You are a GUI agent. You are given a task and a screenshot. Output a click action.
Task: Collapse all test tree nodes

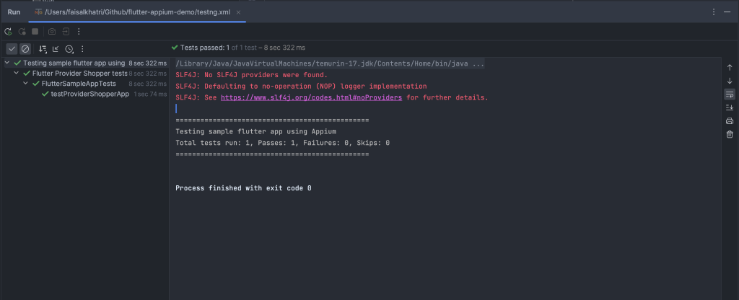56,49
